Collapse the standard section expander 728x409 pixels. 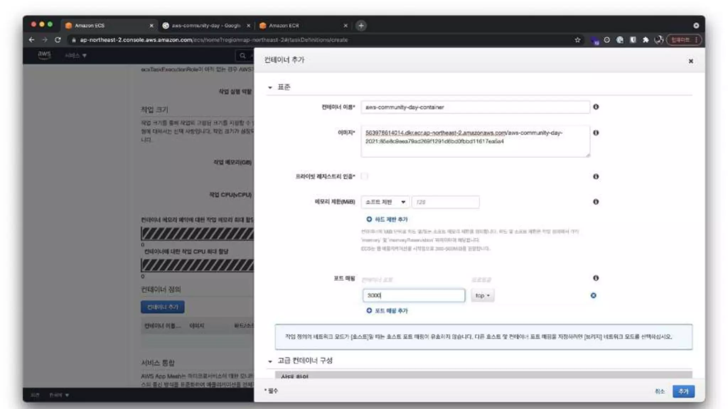[x=270, y=87]
